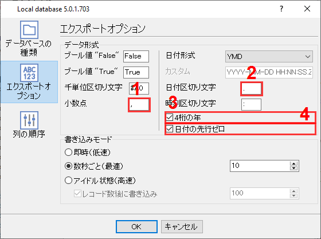Screen dimensions: 321x239
Task: Focus the 時刻区切り文字 input field
Action: 251,104
